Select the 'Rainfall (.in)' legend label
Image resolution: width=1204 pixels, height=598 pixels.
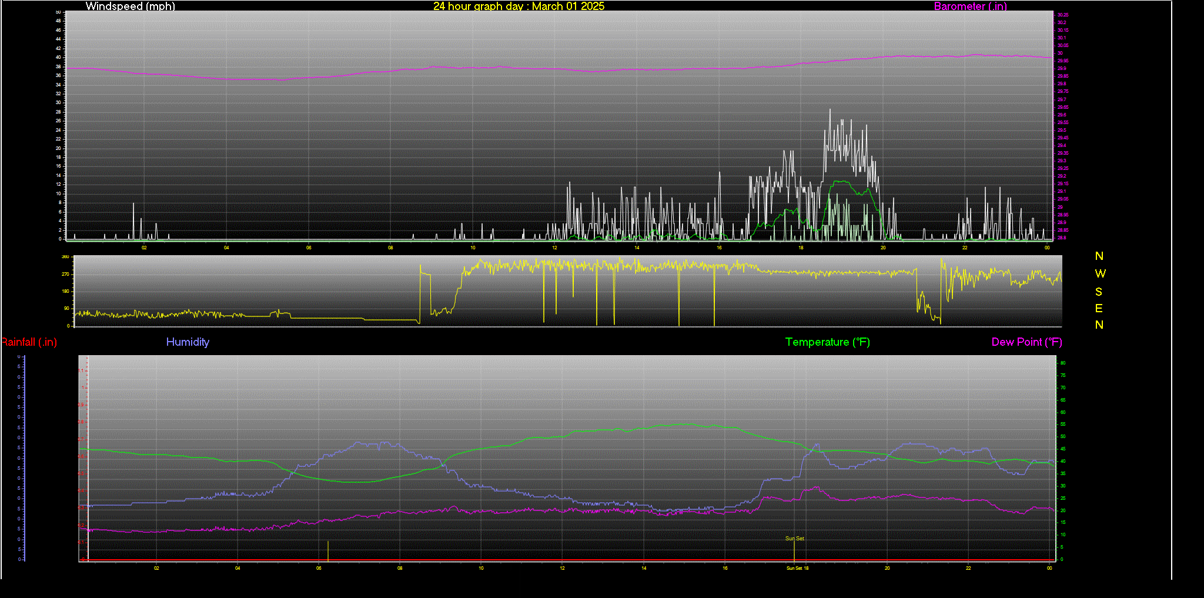tap(29, 342)
